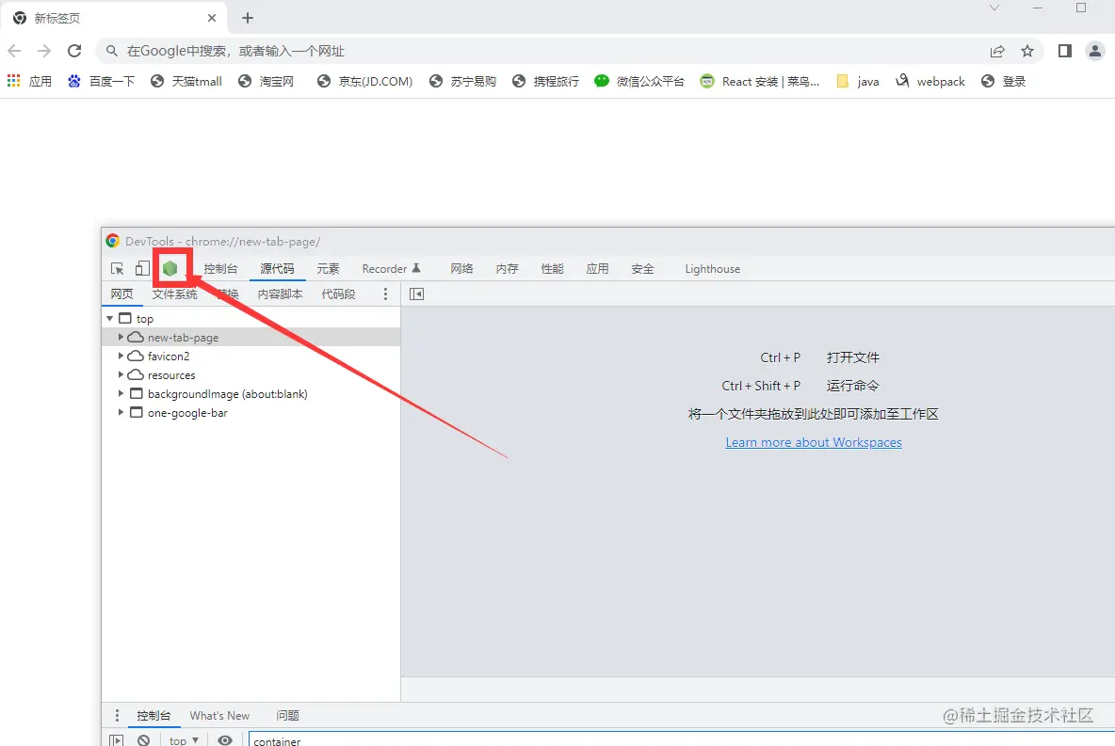Open the green Node.js DevTools icon
1115x746 pixels.
(x=170, y=268)
